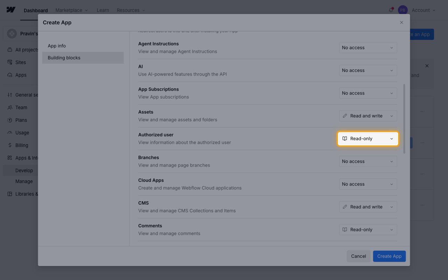Screen dimensions: 448x280
Task: Open the Learn nav item
Action: 103,10
